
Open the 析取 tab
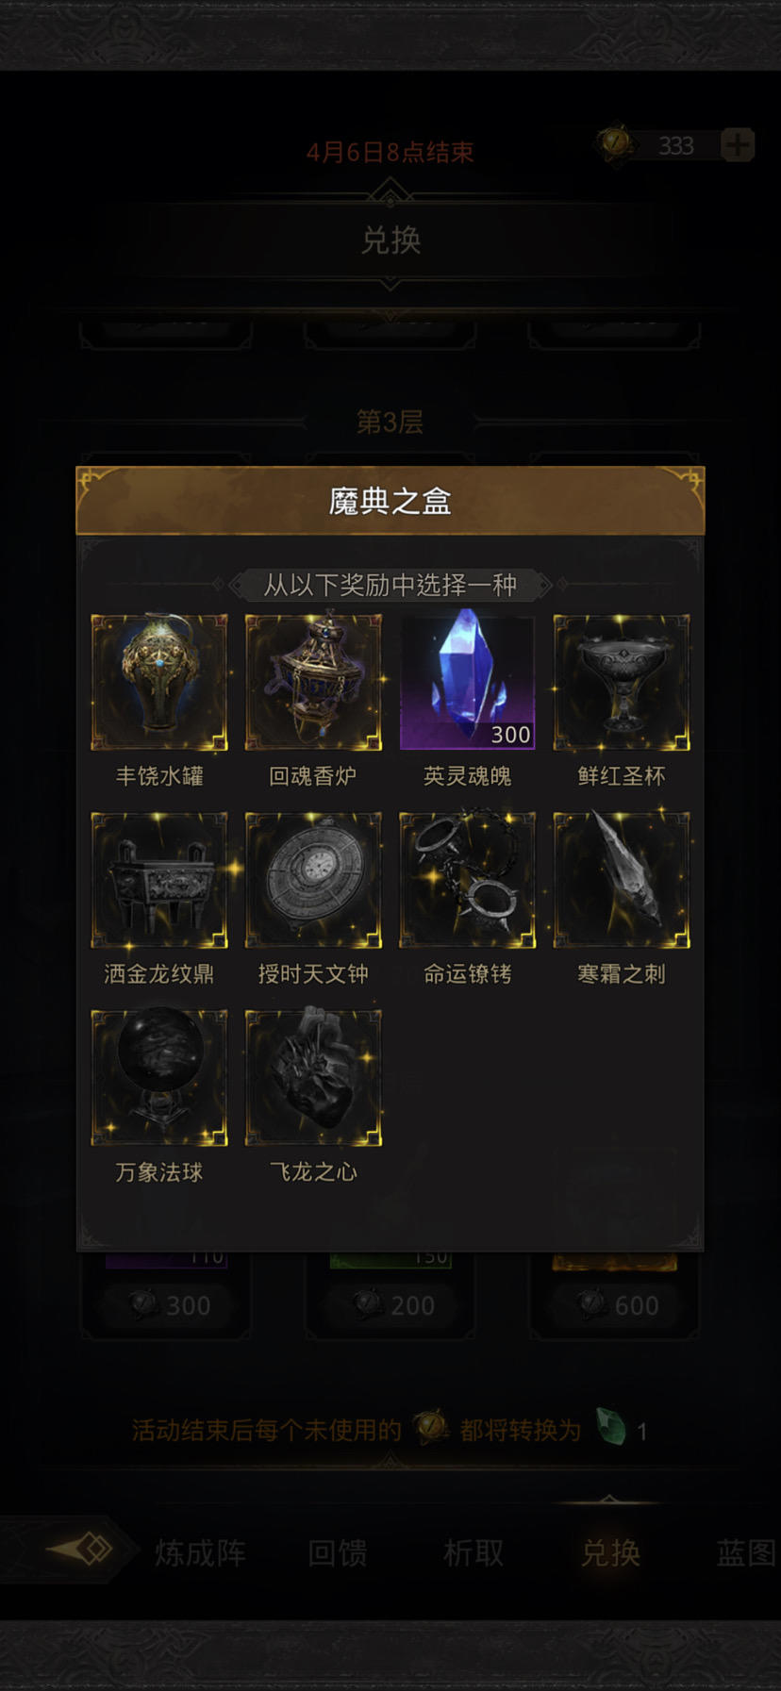pos(474,1552)
